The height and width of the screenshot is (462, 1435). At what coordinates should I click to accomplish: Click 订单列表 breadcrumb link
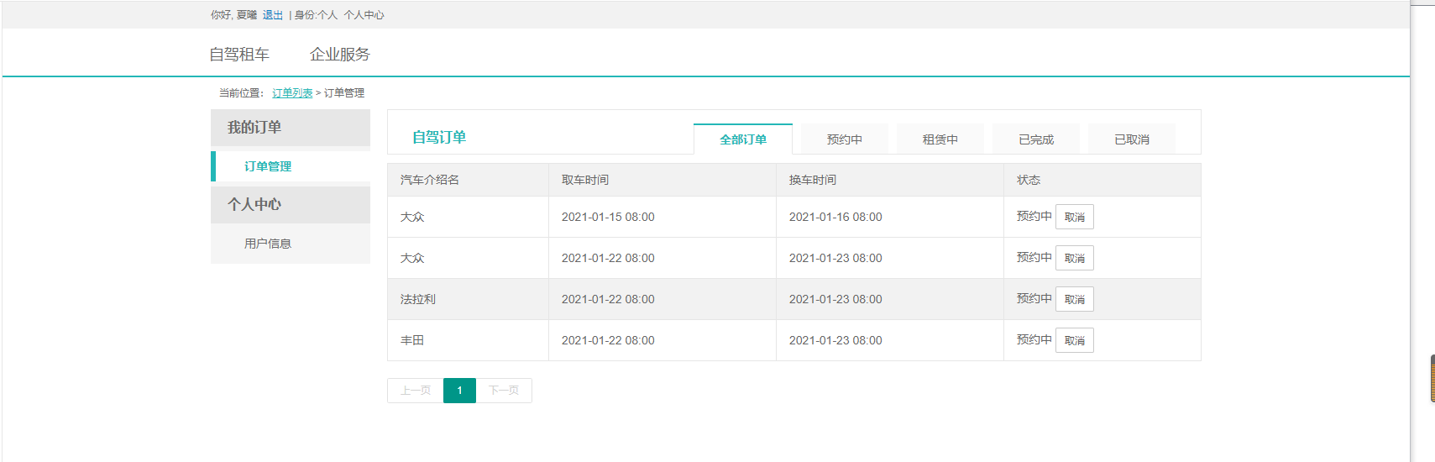pos(292,93)
